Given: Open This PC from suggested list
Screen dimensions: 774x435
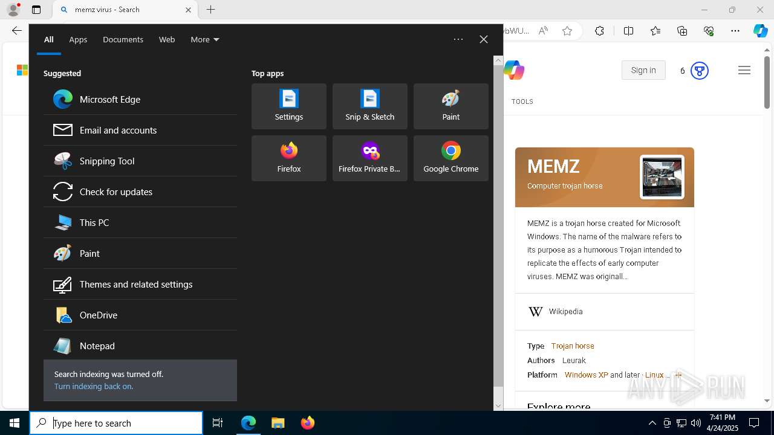Looking at the screenshot, I should pos(140,222).
